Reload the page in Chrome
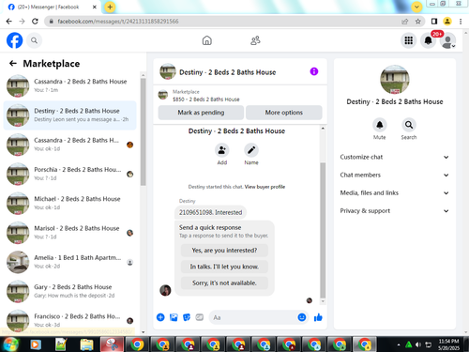 [x=35, y=22]
